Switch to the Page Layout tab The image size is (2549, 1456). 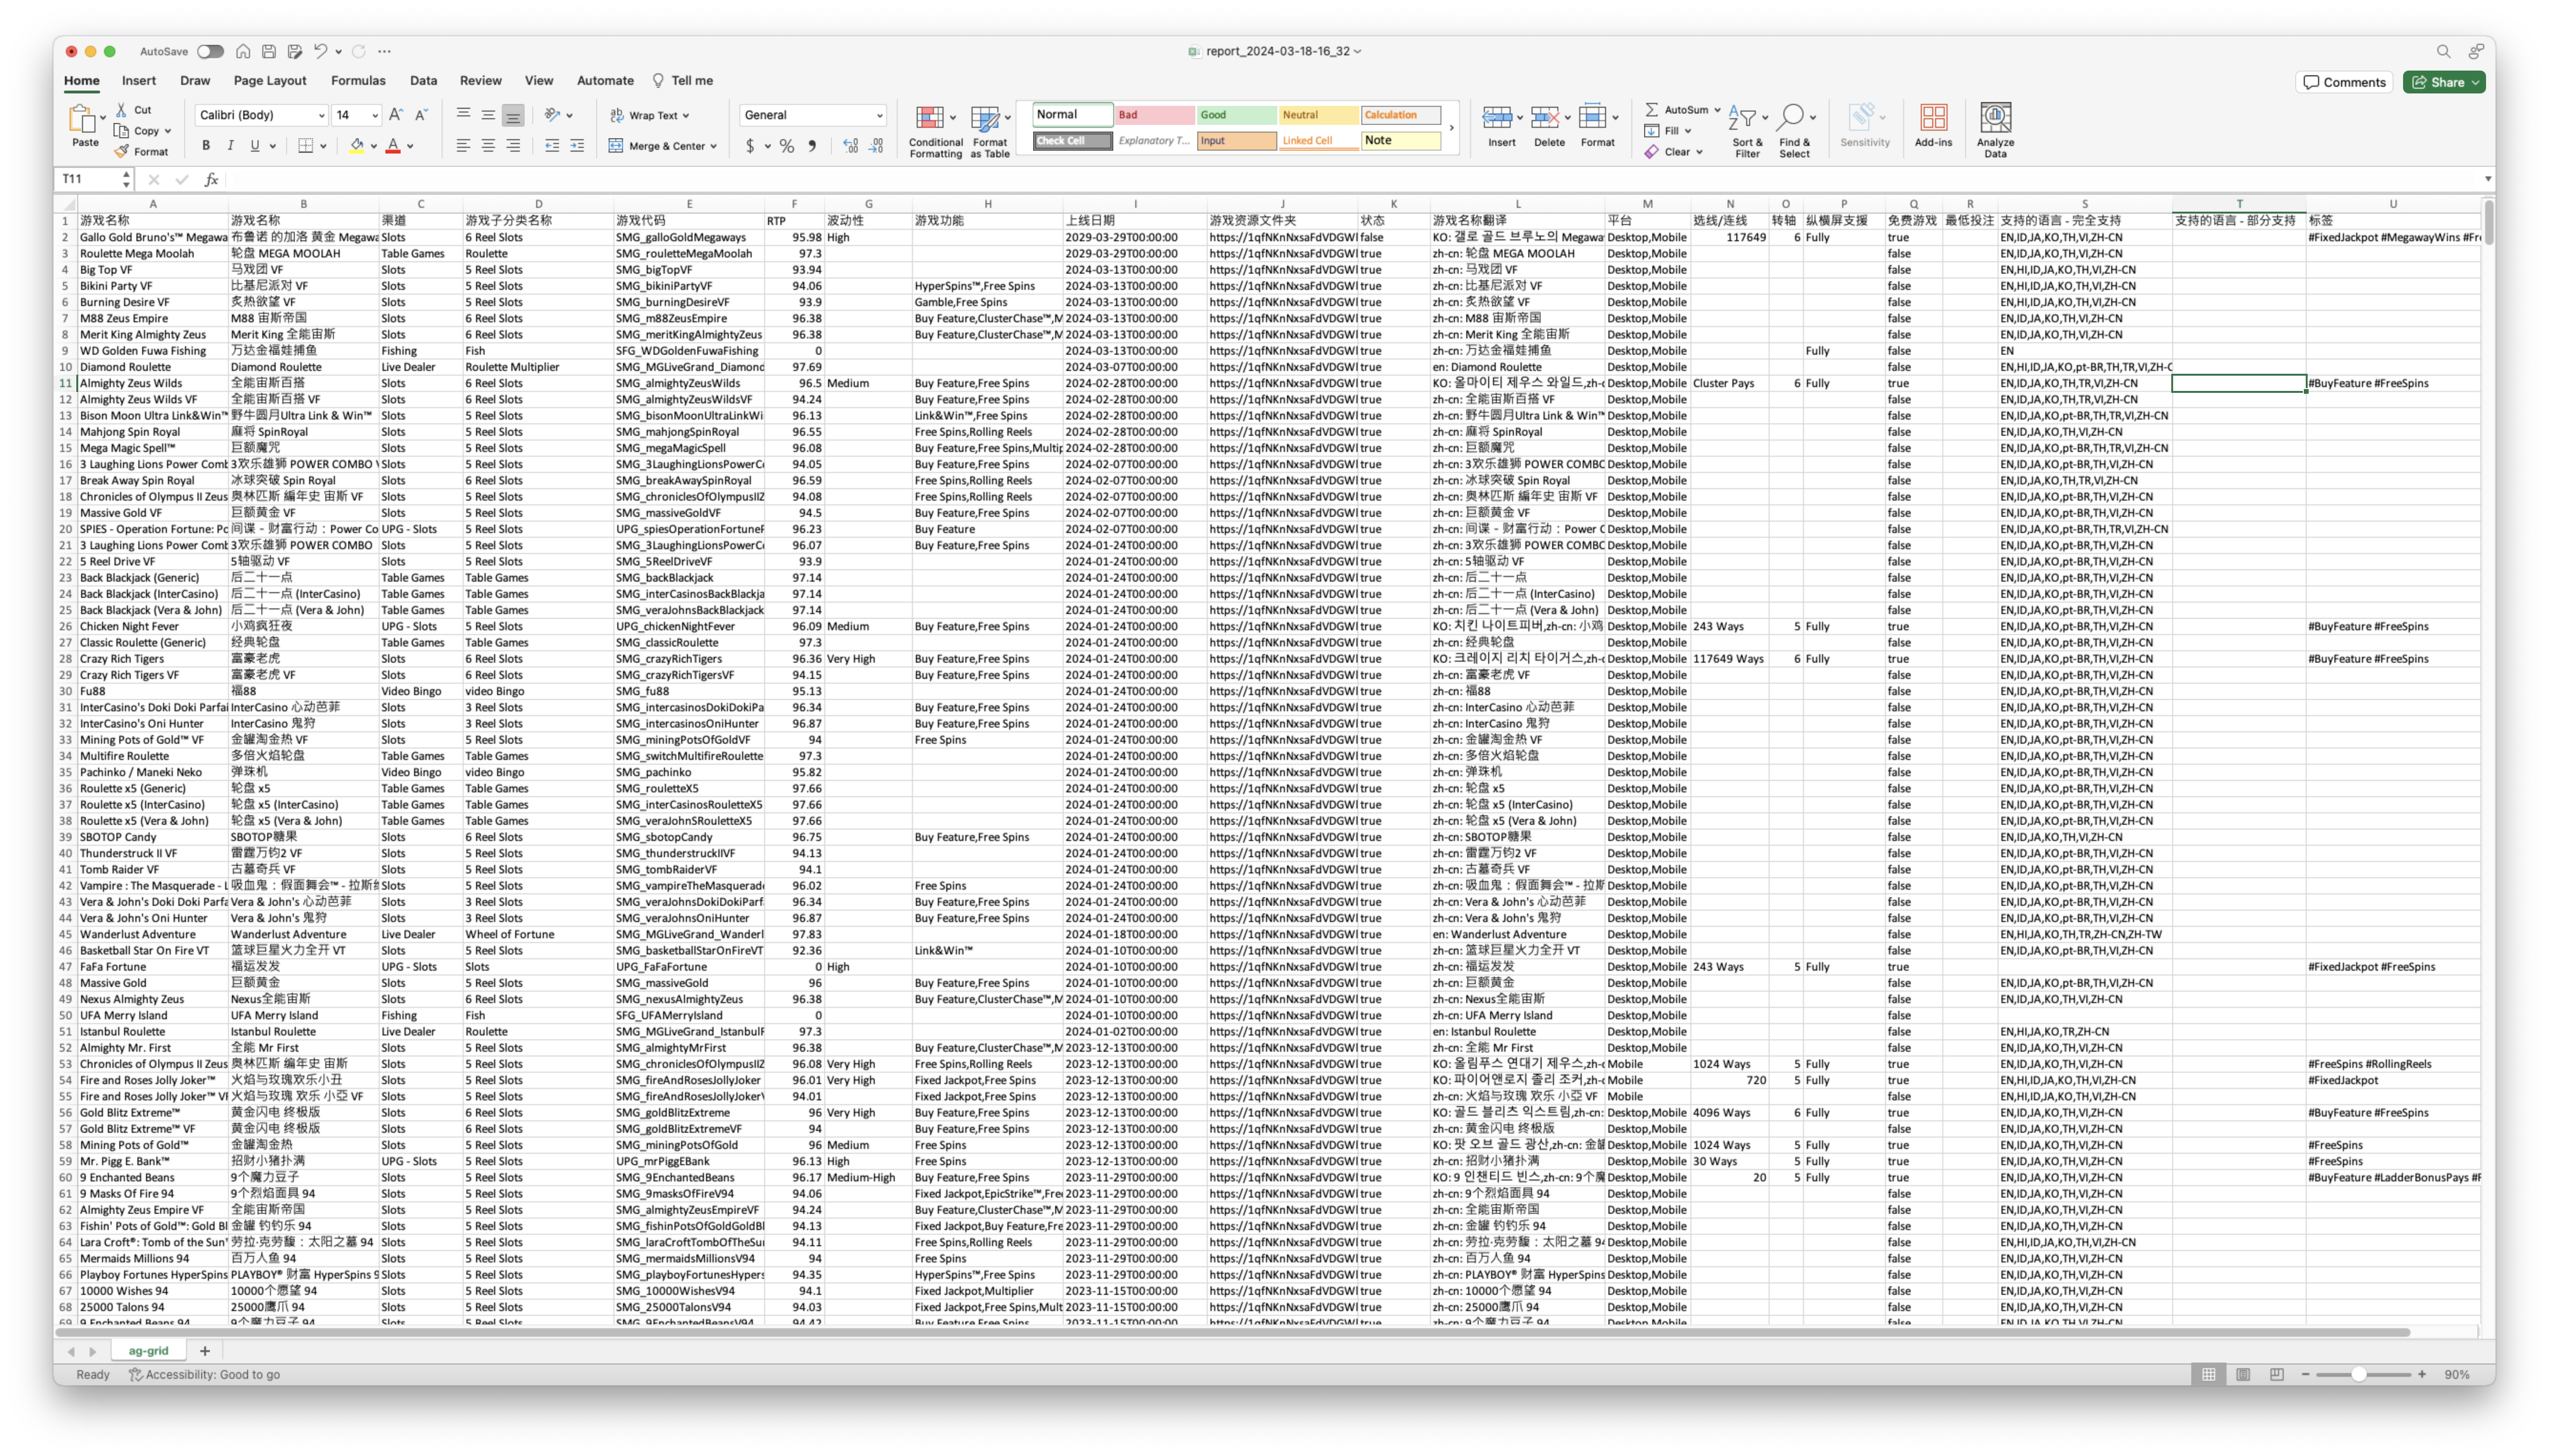tap(270, 81)
